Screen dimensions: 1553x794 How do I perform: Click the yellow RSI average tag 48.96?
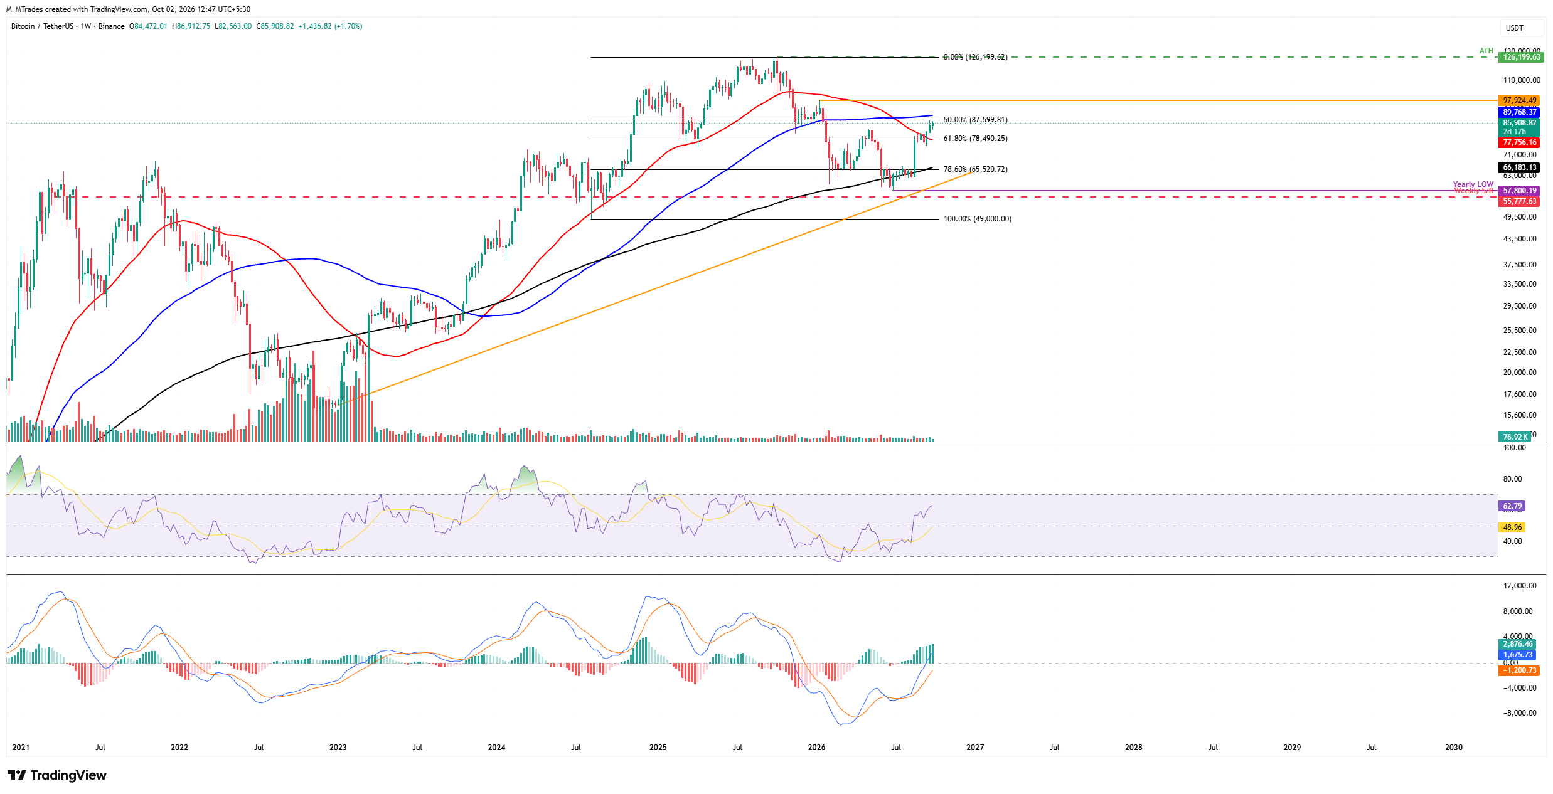1512,527
